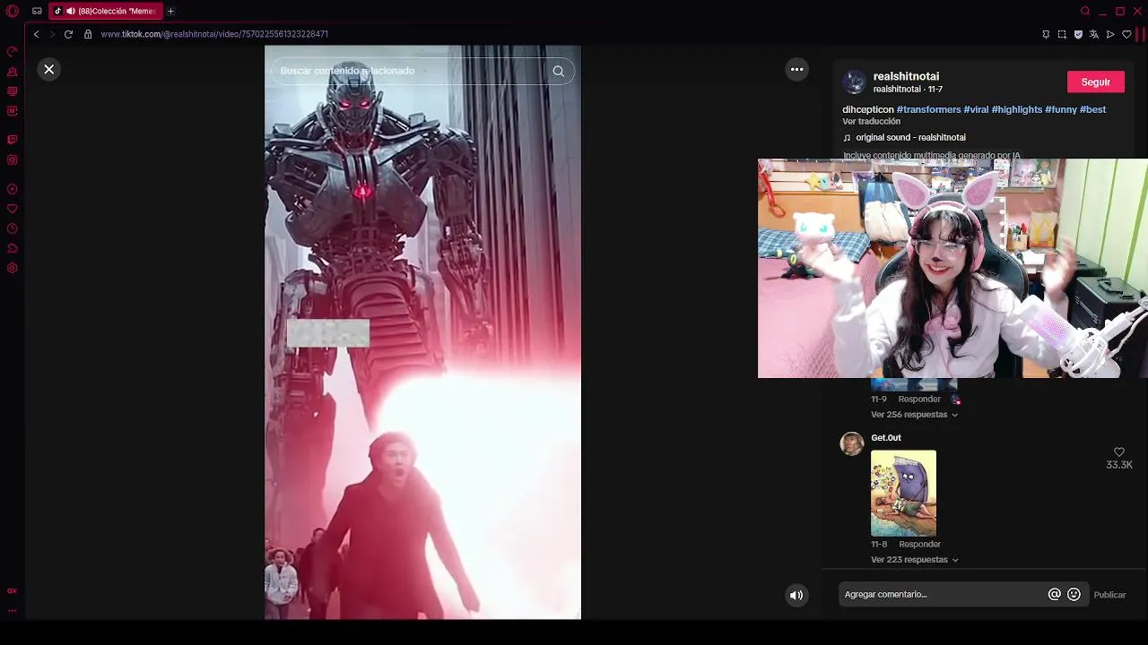Click the browser search magnifier icon
This screenshot has width=1148, height=645.
(x=1085, y=11)
